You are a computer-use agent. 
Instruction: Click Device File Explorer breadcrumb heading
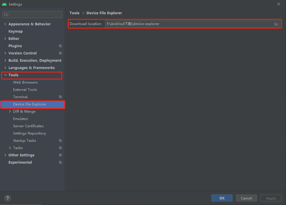pos(104,13)
